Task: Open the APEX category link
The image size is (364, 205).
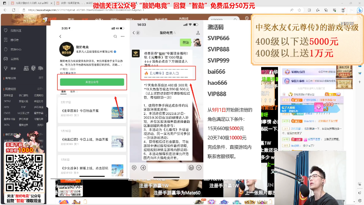Action: [6, 107]
